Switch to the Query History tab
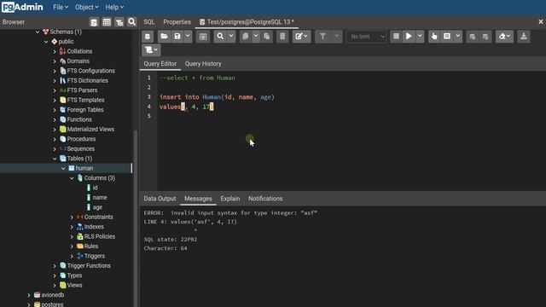 (x=203, y=64)
